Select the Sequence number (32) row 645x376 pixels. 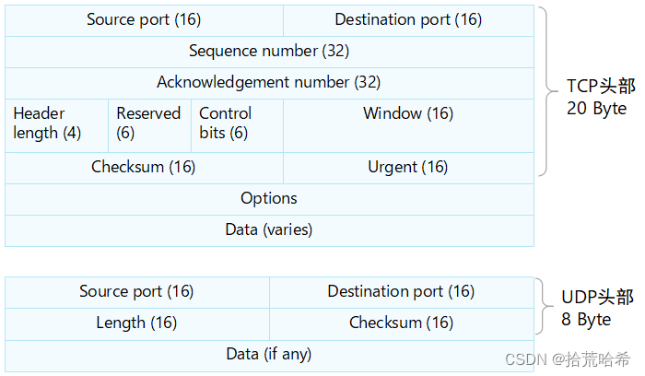tap(269, 51)
